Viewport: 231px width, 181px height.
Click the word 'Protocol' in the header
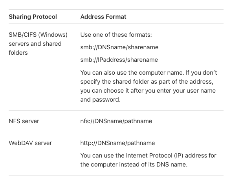pos(45,17)
